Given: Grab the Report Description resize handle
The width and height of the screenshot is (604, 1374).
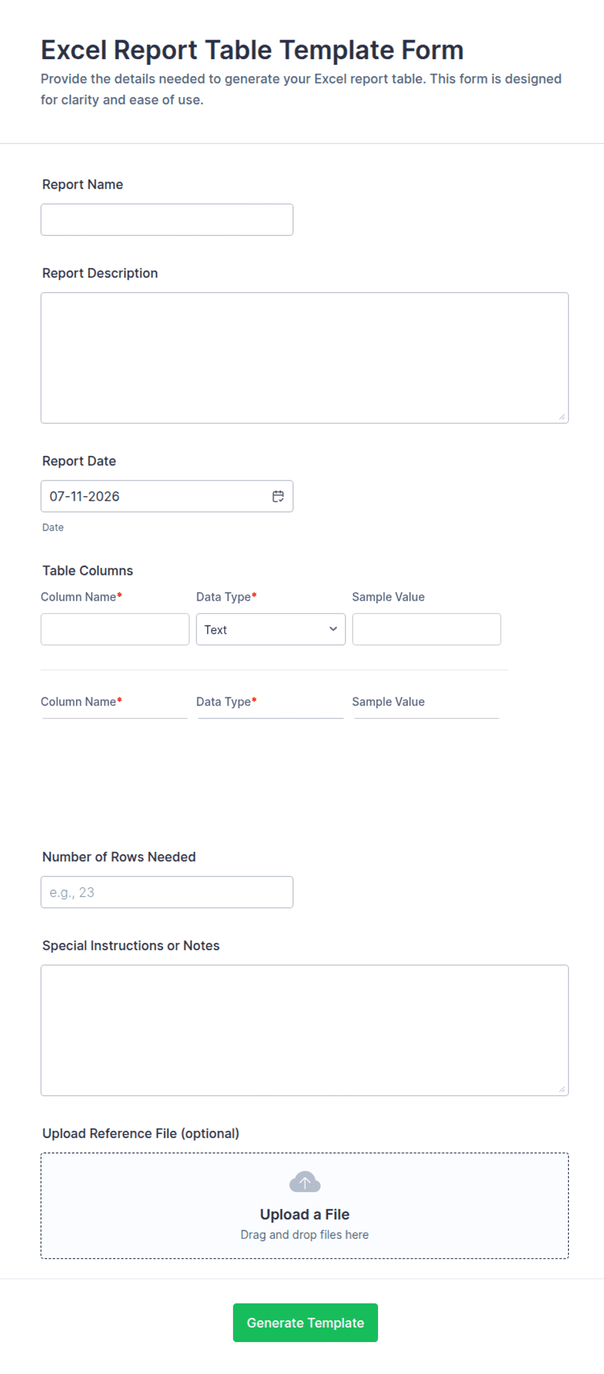Looking at the screenshot, I should 562,417.
